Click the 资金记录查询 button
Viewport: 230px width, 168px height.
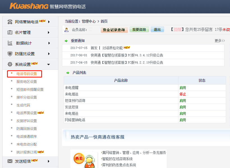[x=114, y=30]
